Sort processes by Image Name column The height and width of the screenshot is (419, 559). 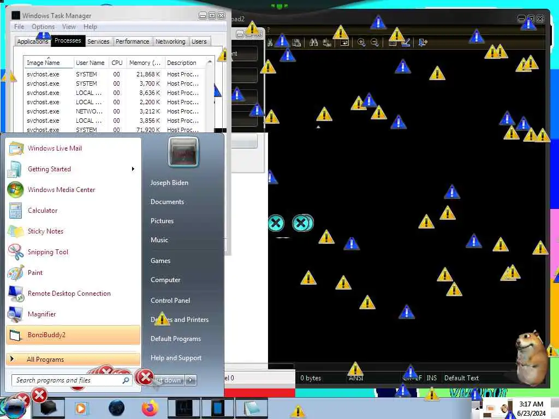pyautogui.click(x=49, y=63)
